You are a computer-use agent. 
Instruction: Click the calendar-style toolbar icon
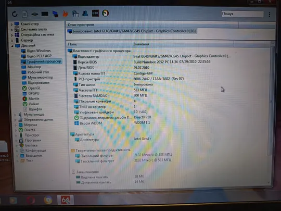click(x=75, y=14)
